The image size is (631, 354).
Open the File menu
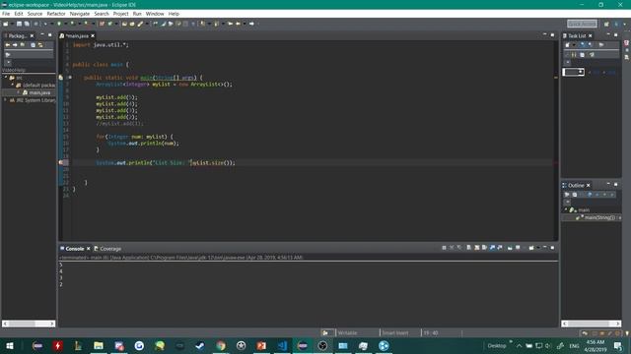pyautogui.click(x=6, y=14)
